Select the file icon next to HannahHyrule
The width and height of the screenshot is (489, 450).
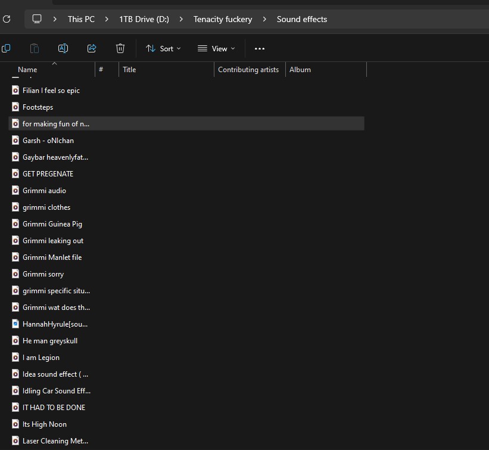(x=16, y=324)
